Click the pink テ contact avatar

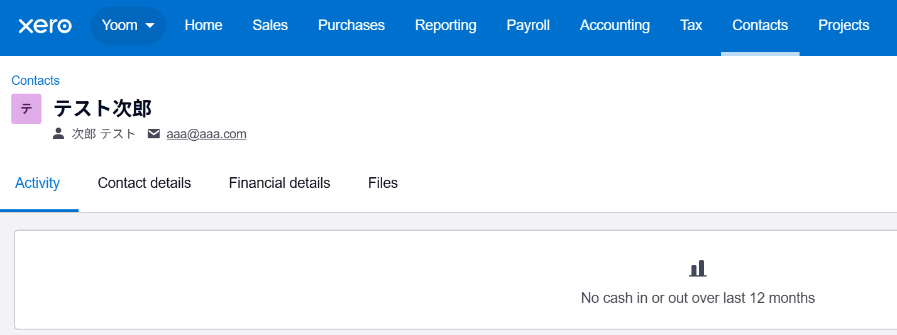click(x=26, y=109)
